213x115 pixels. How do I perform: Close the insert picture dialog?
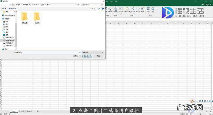coord(103,1)
